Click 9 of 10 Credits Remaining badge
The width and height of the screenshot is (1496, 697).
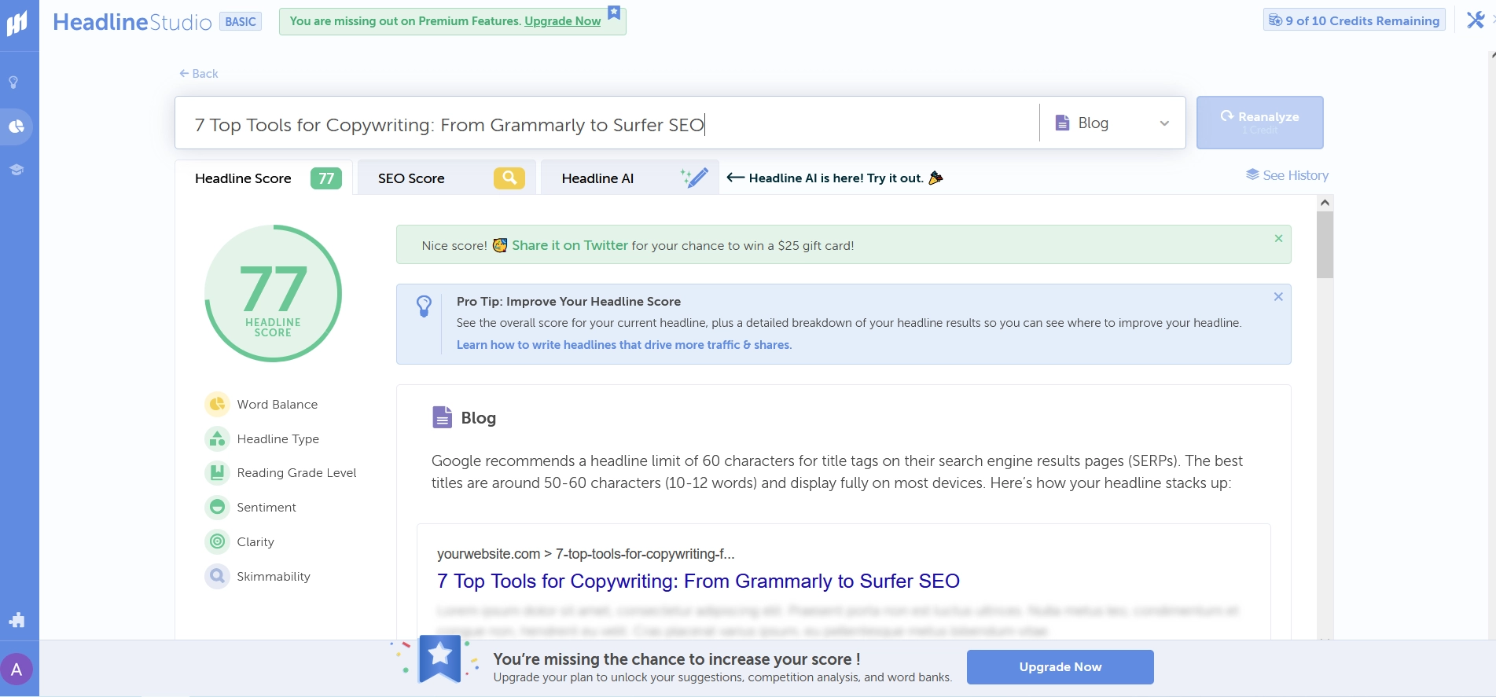(x=1354, y=20)
